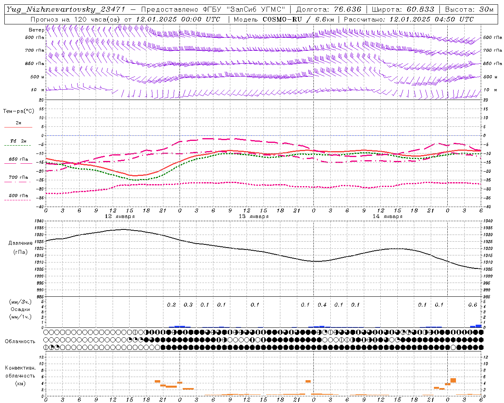Click the blue precipitation bar at chart end

[478, 326]
